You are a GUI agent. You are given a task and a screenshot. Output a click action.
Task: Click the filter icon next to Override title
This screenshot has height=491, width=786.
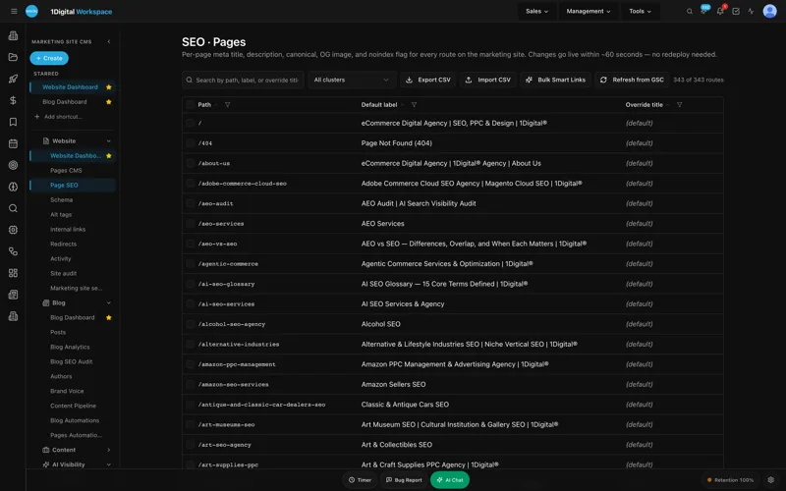coord(679,105)
